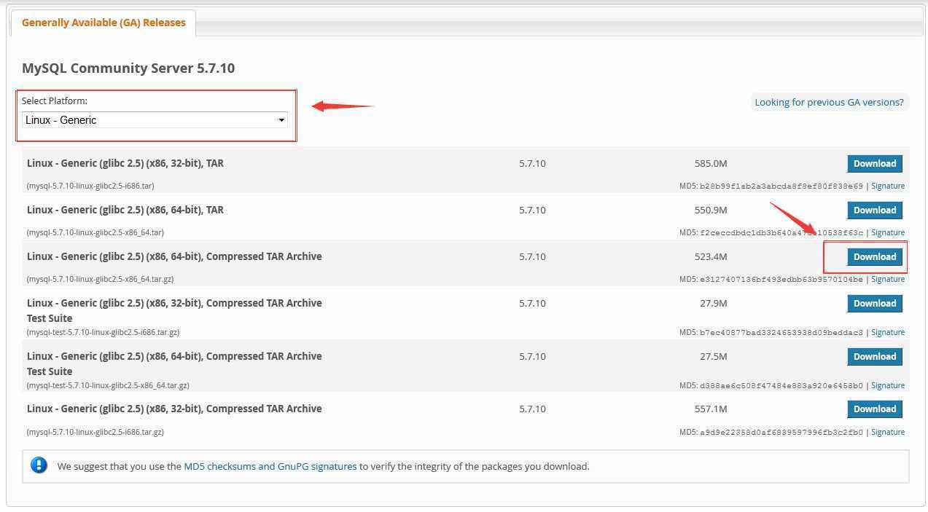Image resolution: width=928 pixels, height=512 pixels.
Task: Click the 557.1M file size value
Action: (x=711, y=409)
